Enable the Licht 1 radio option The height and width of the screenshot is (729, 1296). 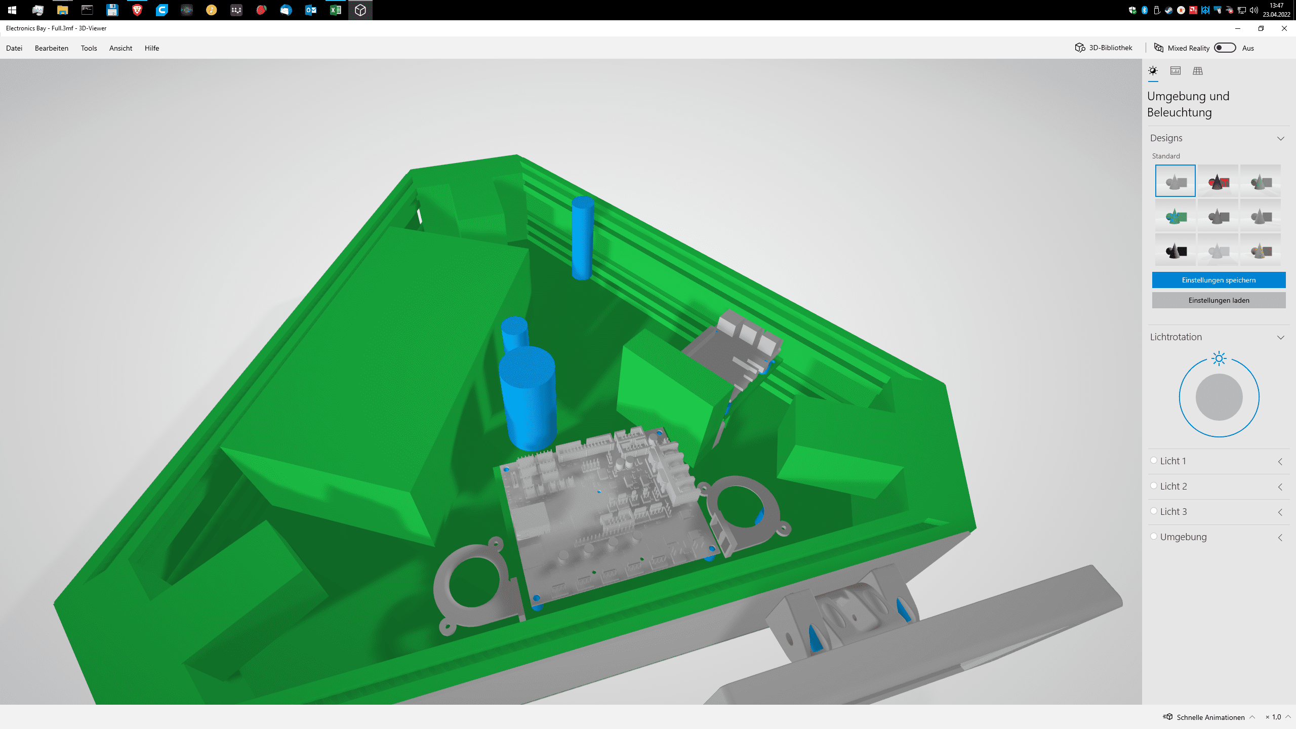pos(1154,461)
